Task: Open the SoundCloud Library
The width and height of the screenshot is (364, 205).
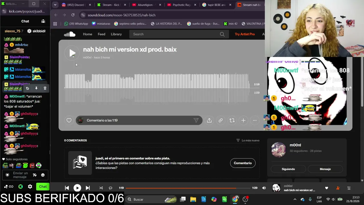Action: coord(116,34)
